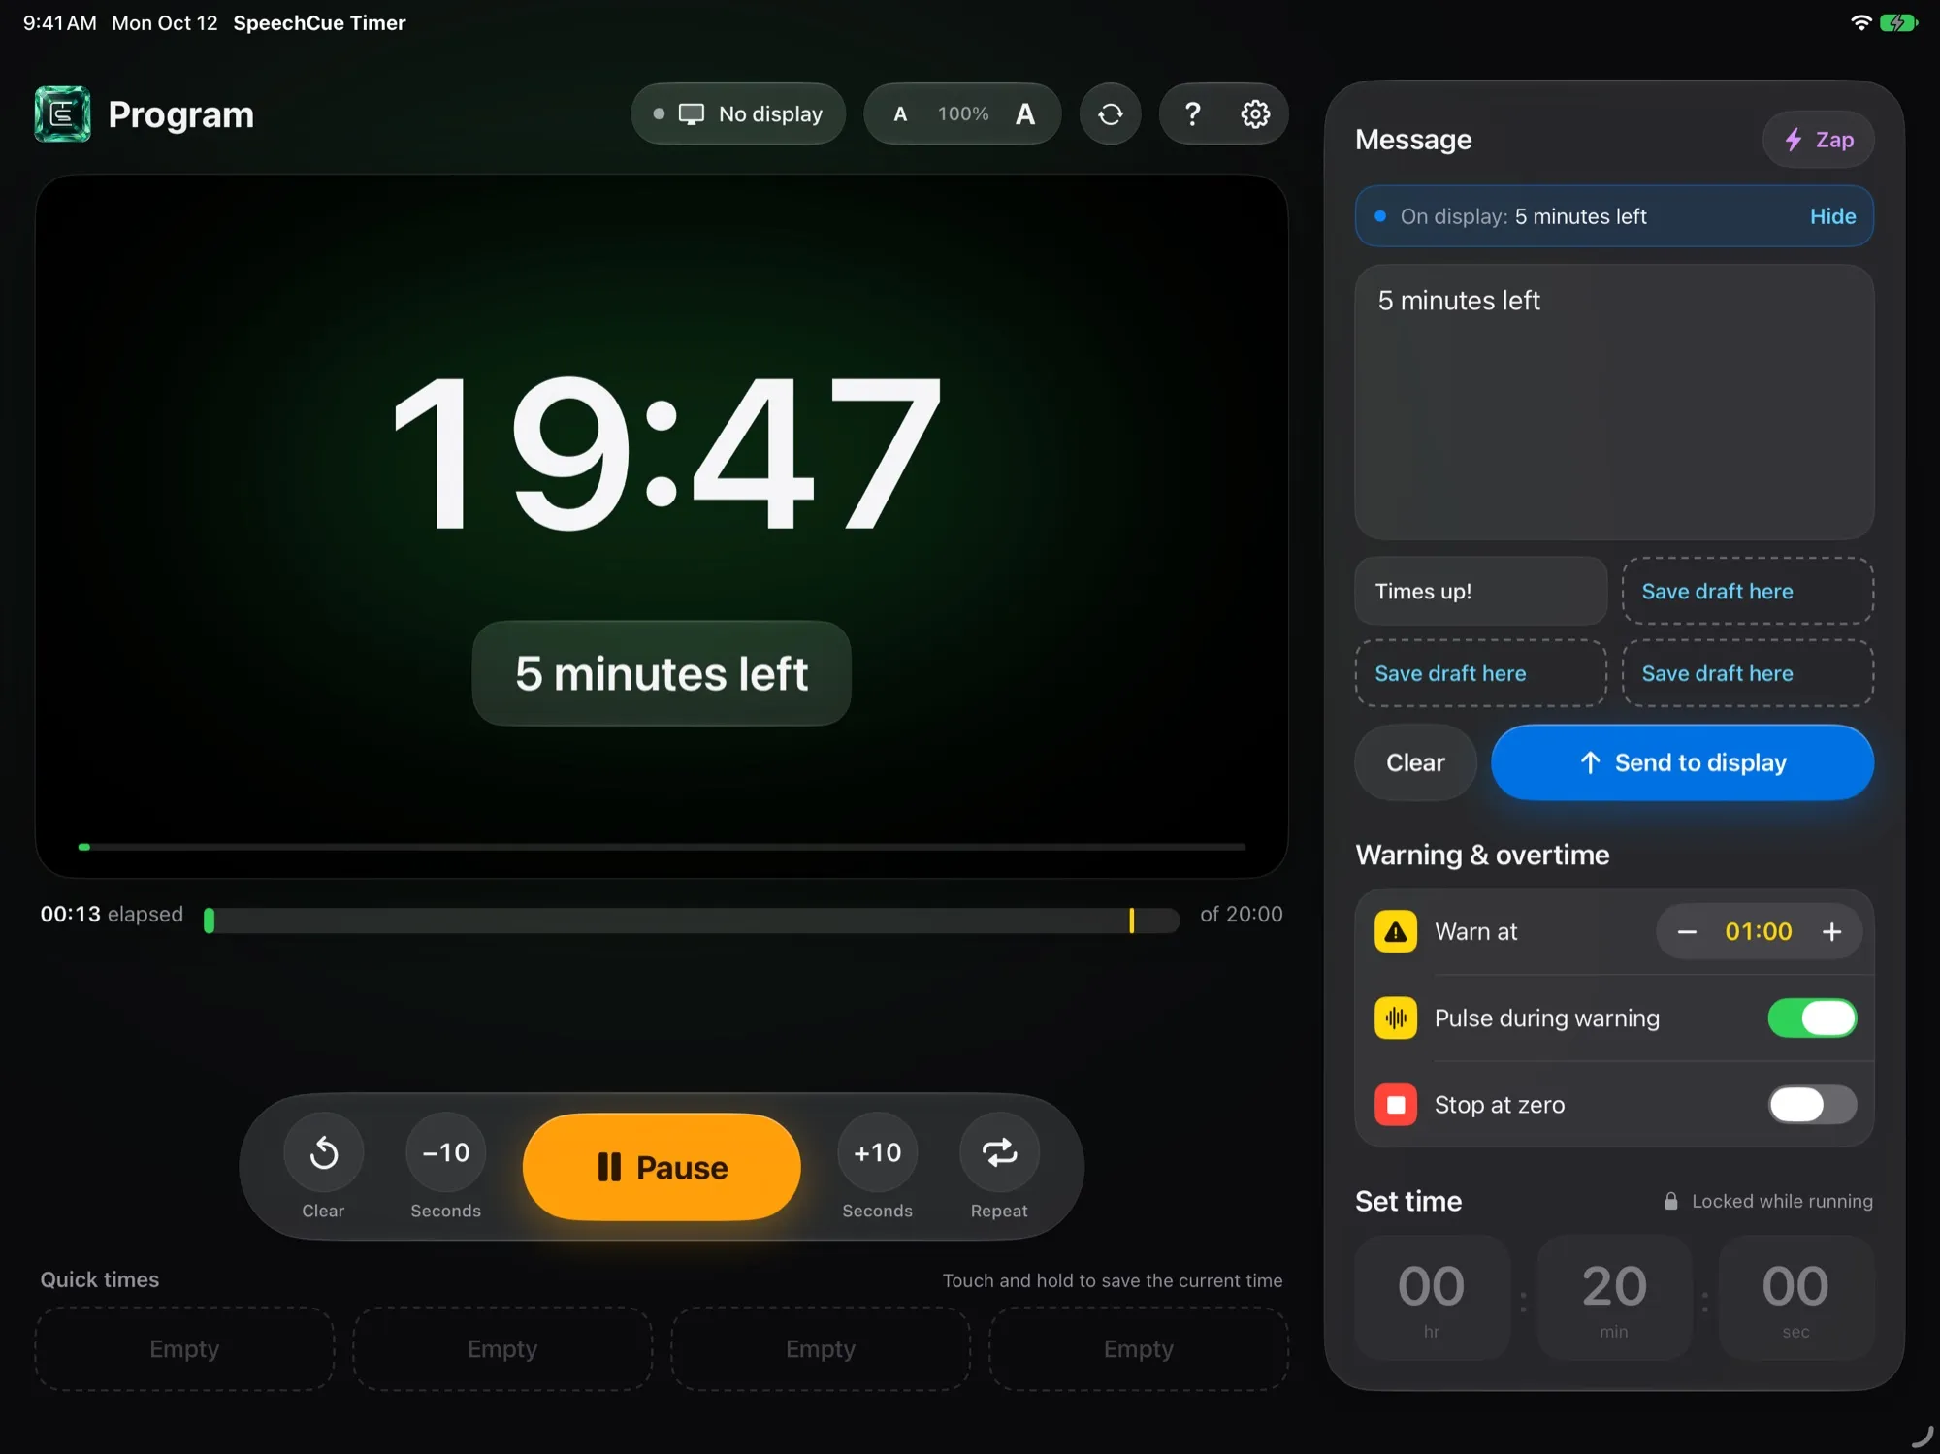Open the settings gear
1940x1454 pixels.
(1255, 114)
